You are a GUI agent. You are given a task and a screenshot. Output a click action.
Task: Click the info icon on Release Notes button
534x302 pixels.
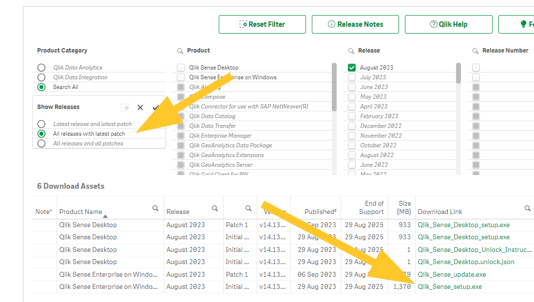[x=329, y=24]
